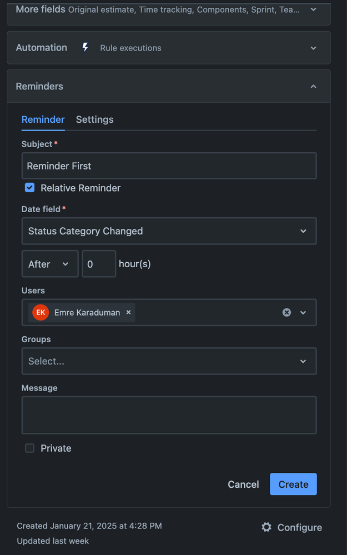Image resolution: width=347 pixels, height=555 pixels.
Task: Cancel the reminder form
Action: 243,484
